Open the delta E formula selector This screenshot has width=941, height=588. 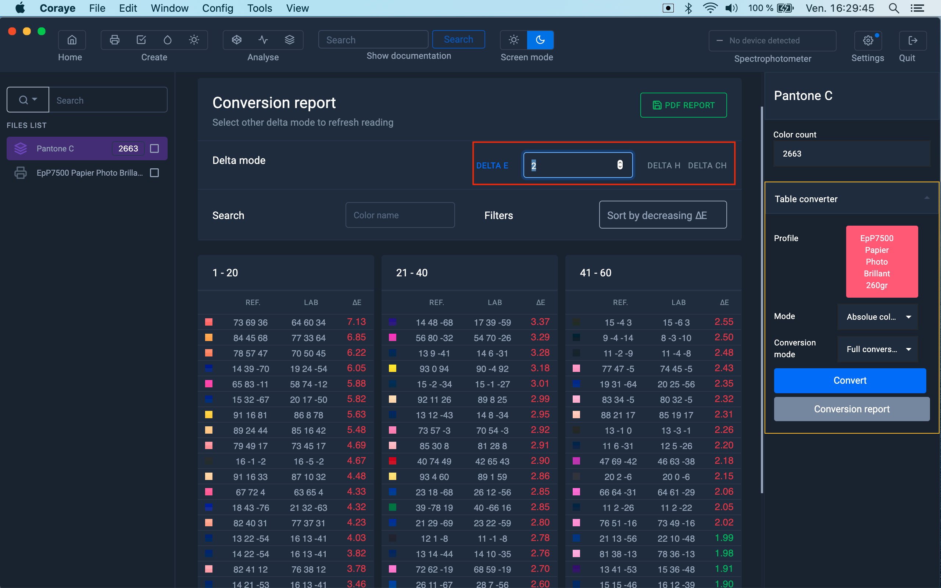tap(578, 165)
